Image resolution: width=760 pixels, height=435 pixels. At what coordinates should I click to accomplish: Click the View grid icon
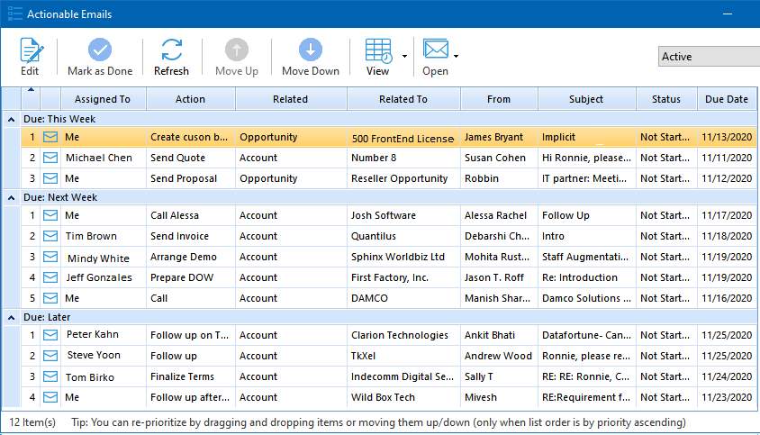pos(378,50)
